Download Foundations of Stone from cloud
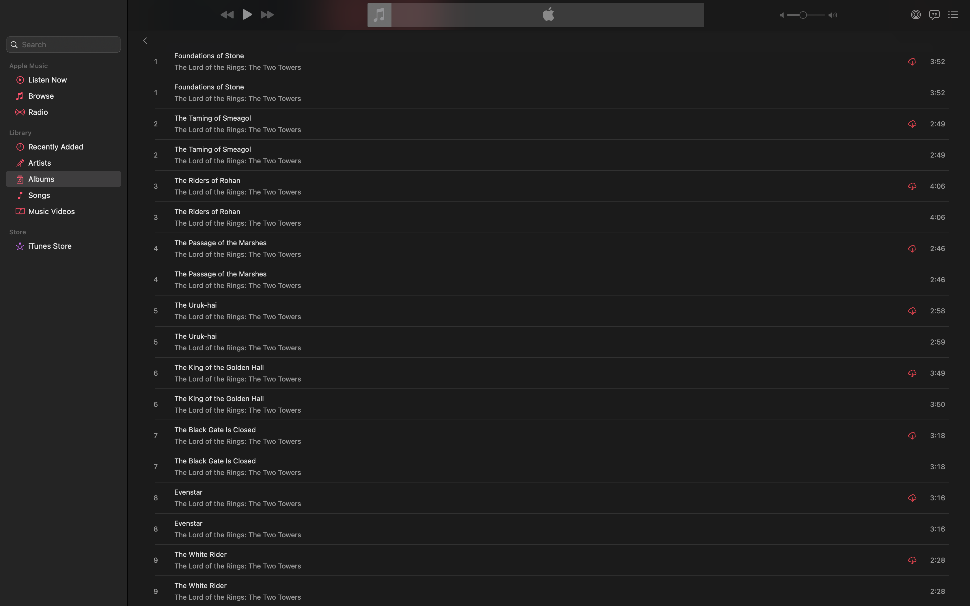Screen dimensions: 970x606 pos(912,62)
